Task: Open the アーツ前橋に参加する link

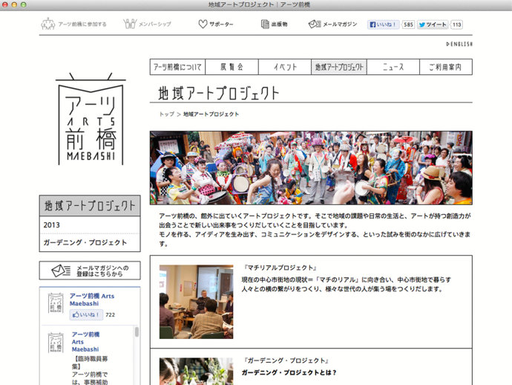Action: [82, 25]
